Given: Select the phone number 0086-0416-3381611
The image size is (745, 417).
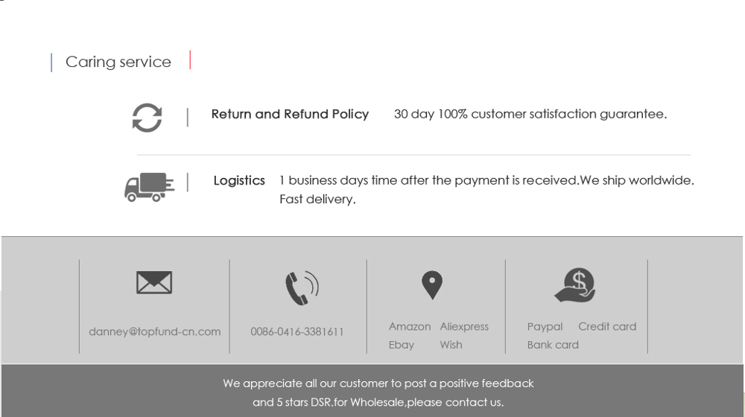Looking at the screenshot, I should point(297,331).
